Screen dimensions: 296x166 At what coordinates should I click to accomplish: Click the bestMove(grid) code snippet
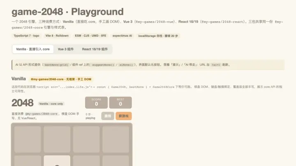point(56,65)
